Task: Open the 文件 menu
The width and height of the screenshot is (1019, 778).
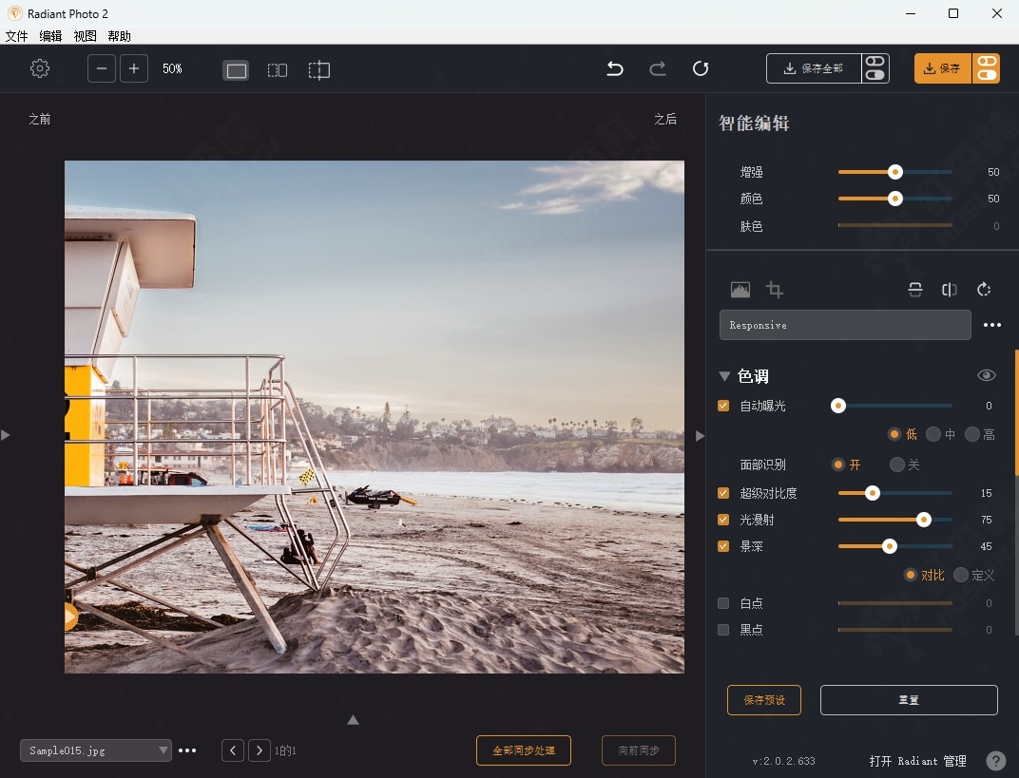Action: [16, 36]
